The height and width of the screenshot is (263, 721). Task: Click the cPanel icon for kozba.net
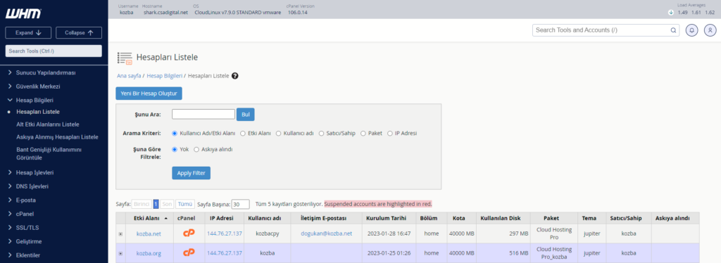tap(189, 233)
